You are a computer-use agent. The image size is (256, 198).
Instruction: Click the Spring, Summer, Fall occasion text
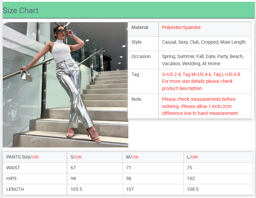pyautogui.click(x=202, y=60)
